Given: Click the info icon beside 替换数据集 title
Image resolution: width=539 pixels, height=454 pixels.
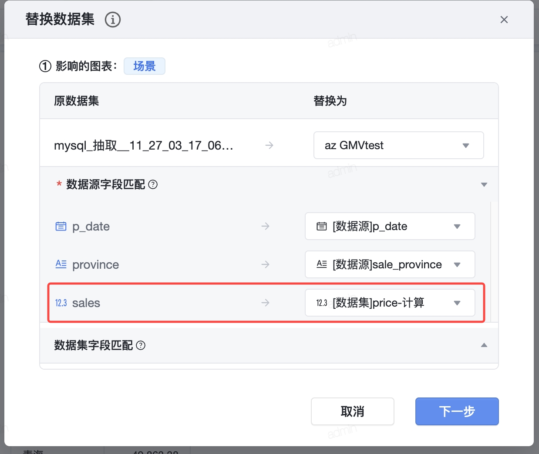Looking at the screenshot, I should 113,20.
